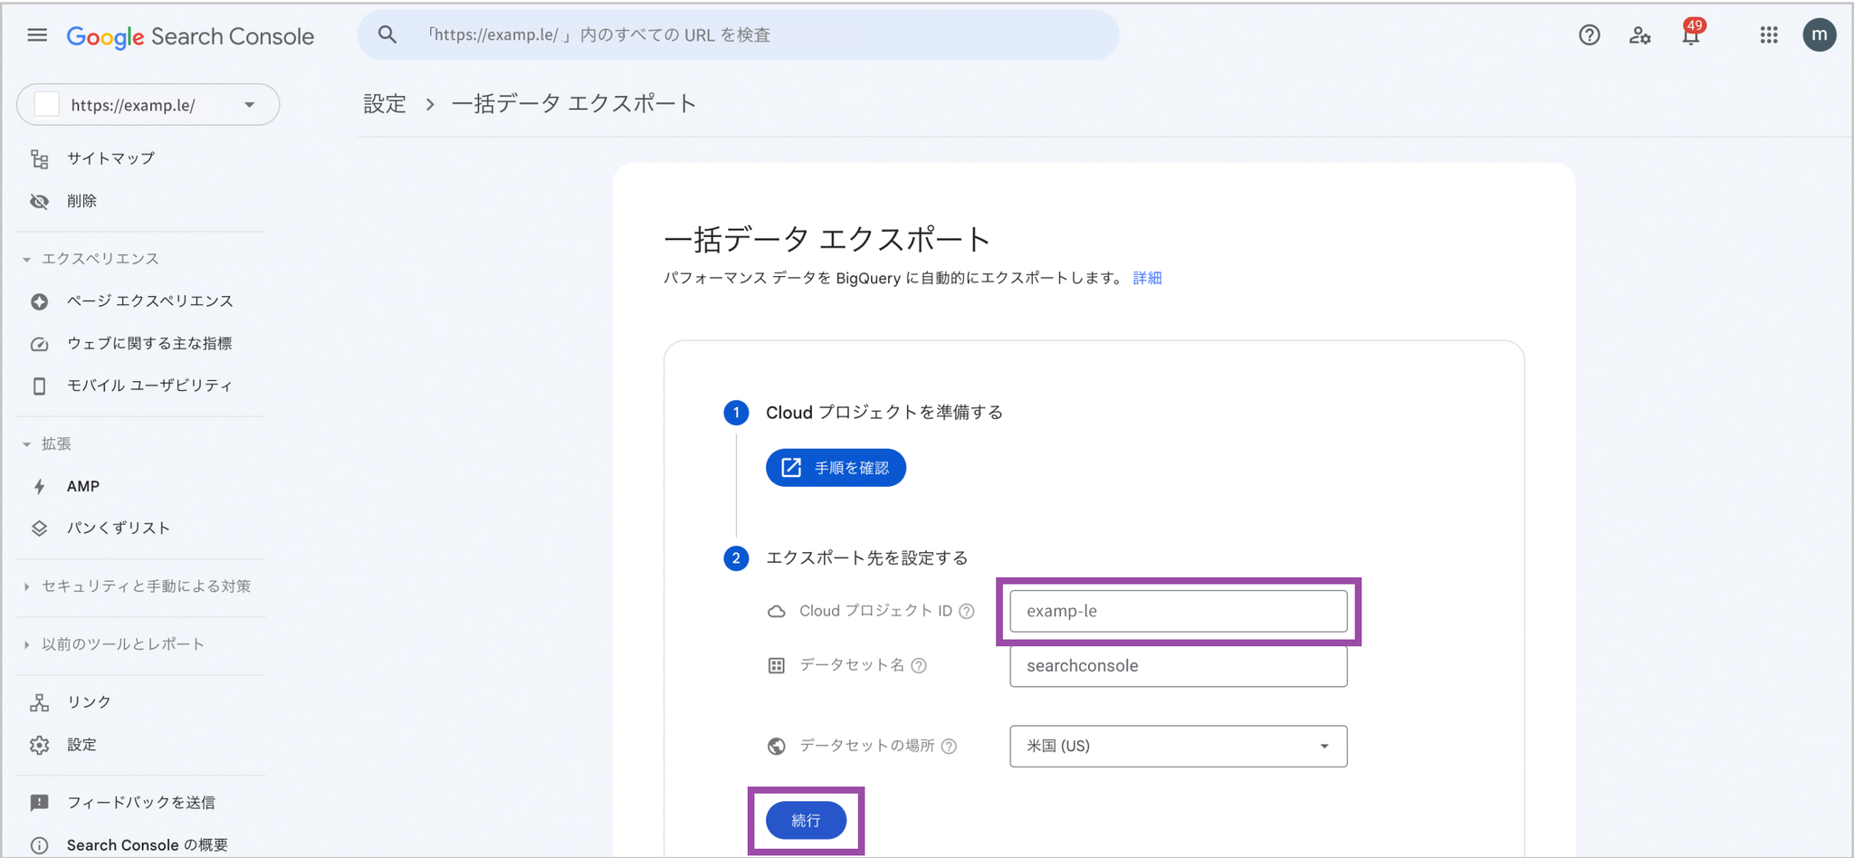Click the help question mark icon
Viewport: 1854px width, 858px height.
pyautogui.click(x=1589, y=35)
